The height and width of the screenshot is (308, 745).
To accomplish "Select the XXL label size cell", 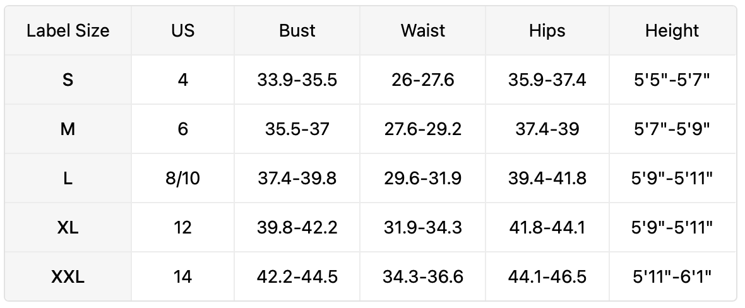I will (x=68, y=276).
